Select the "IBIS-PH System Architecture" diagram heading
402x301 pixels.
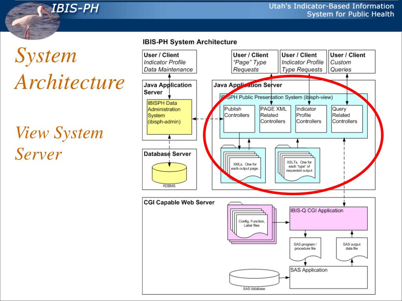click(x=190, y=42)
